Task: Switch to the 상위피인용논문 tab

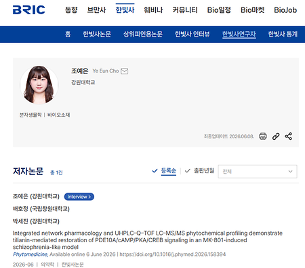Action: click(x=143, y=34)
